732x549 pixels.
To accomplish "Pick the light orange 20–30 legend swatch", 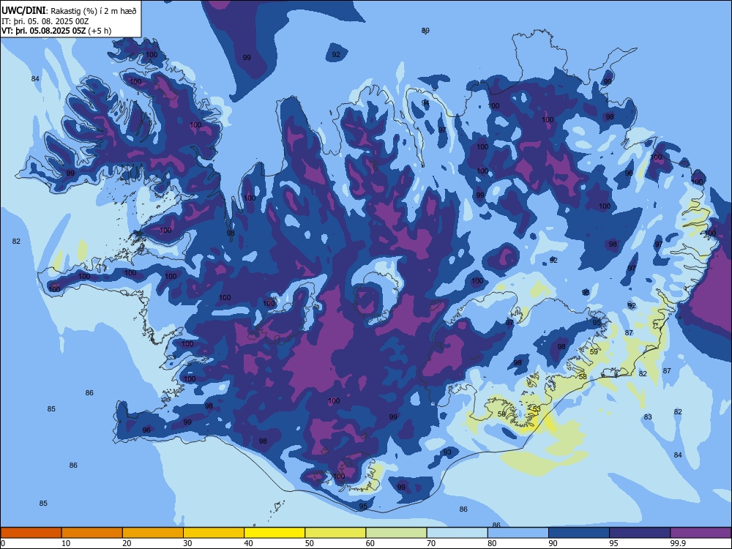I will [153, 533].
